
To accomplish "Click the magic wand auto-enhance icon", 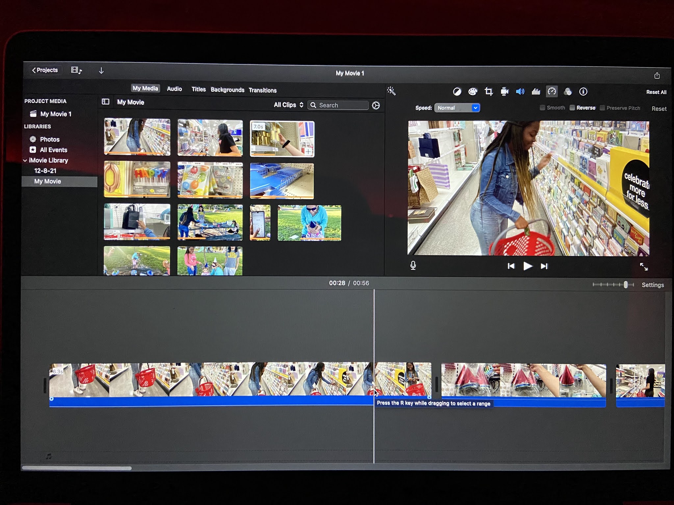I will tap(391, 91).
